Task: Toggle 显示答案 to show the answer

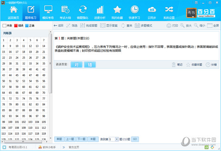Action: (109, 25)
